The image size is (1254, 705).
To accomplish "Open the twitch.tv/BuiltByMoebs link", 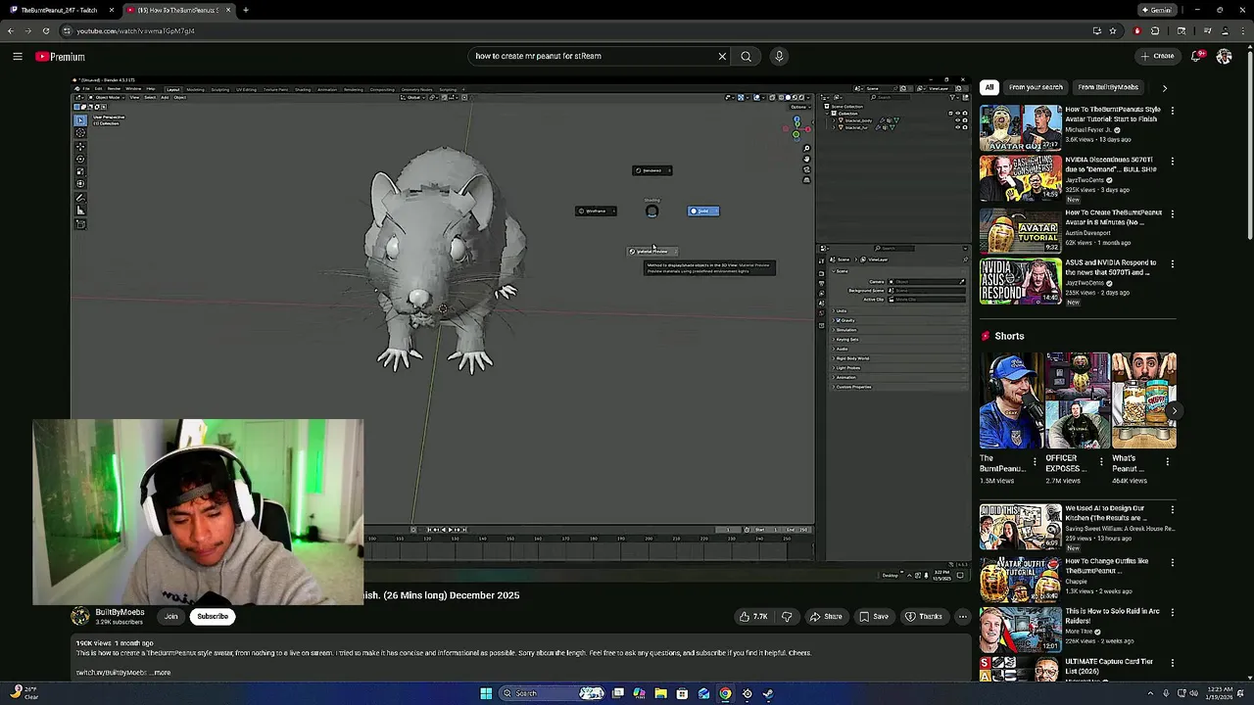I will 111,673.
